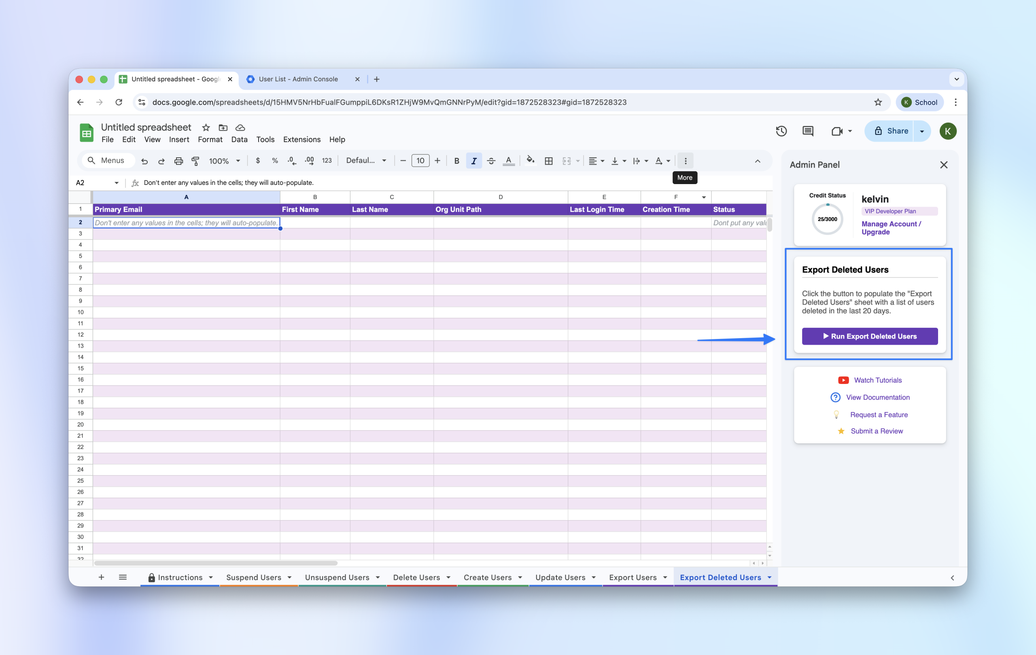The width and height of the screenshot is (1036, 655).
Task: Toggle italic formatting button
Action: point(473,161)
